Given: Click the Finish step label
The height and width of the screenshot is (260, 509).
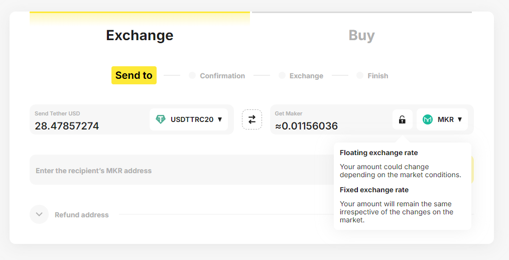Looking at the screenshot, I should pyautogui.click(x=377, y=76).
